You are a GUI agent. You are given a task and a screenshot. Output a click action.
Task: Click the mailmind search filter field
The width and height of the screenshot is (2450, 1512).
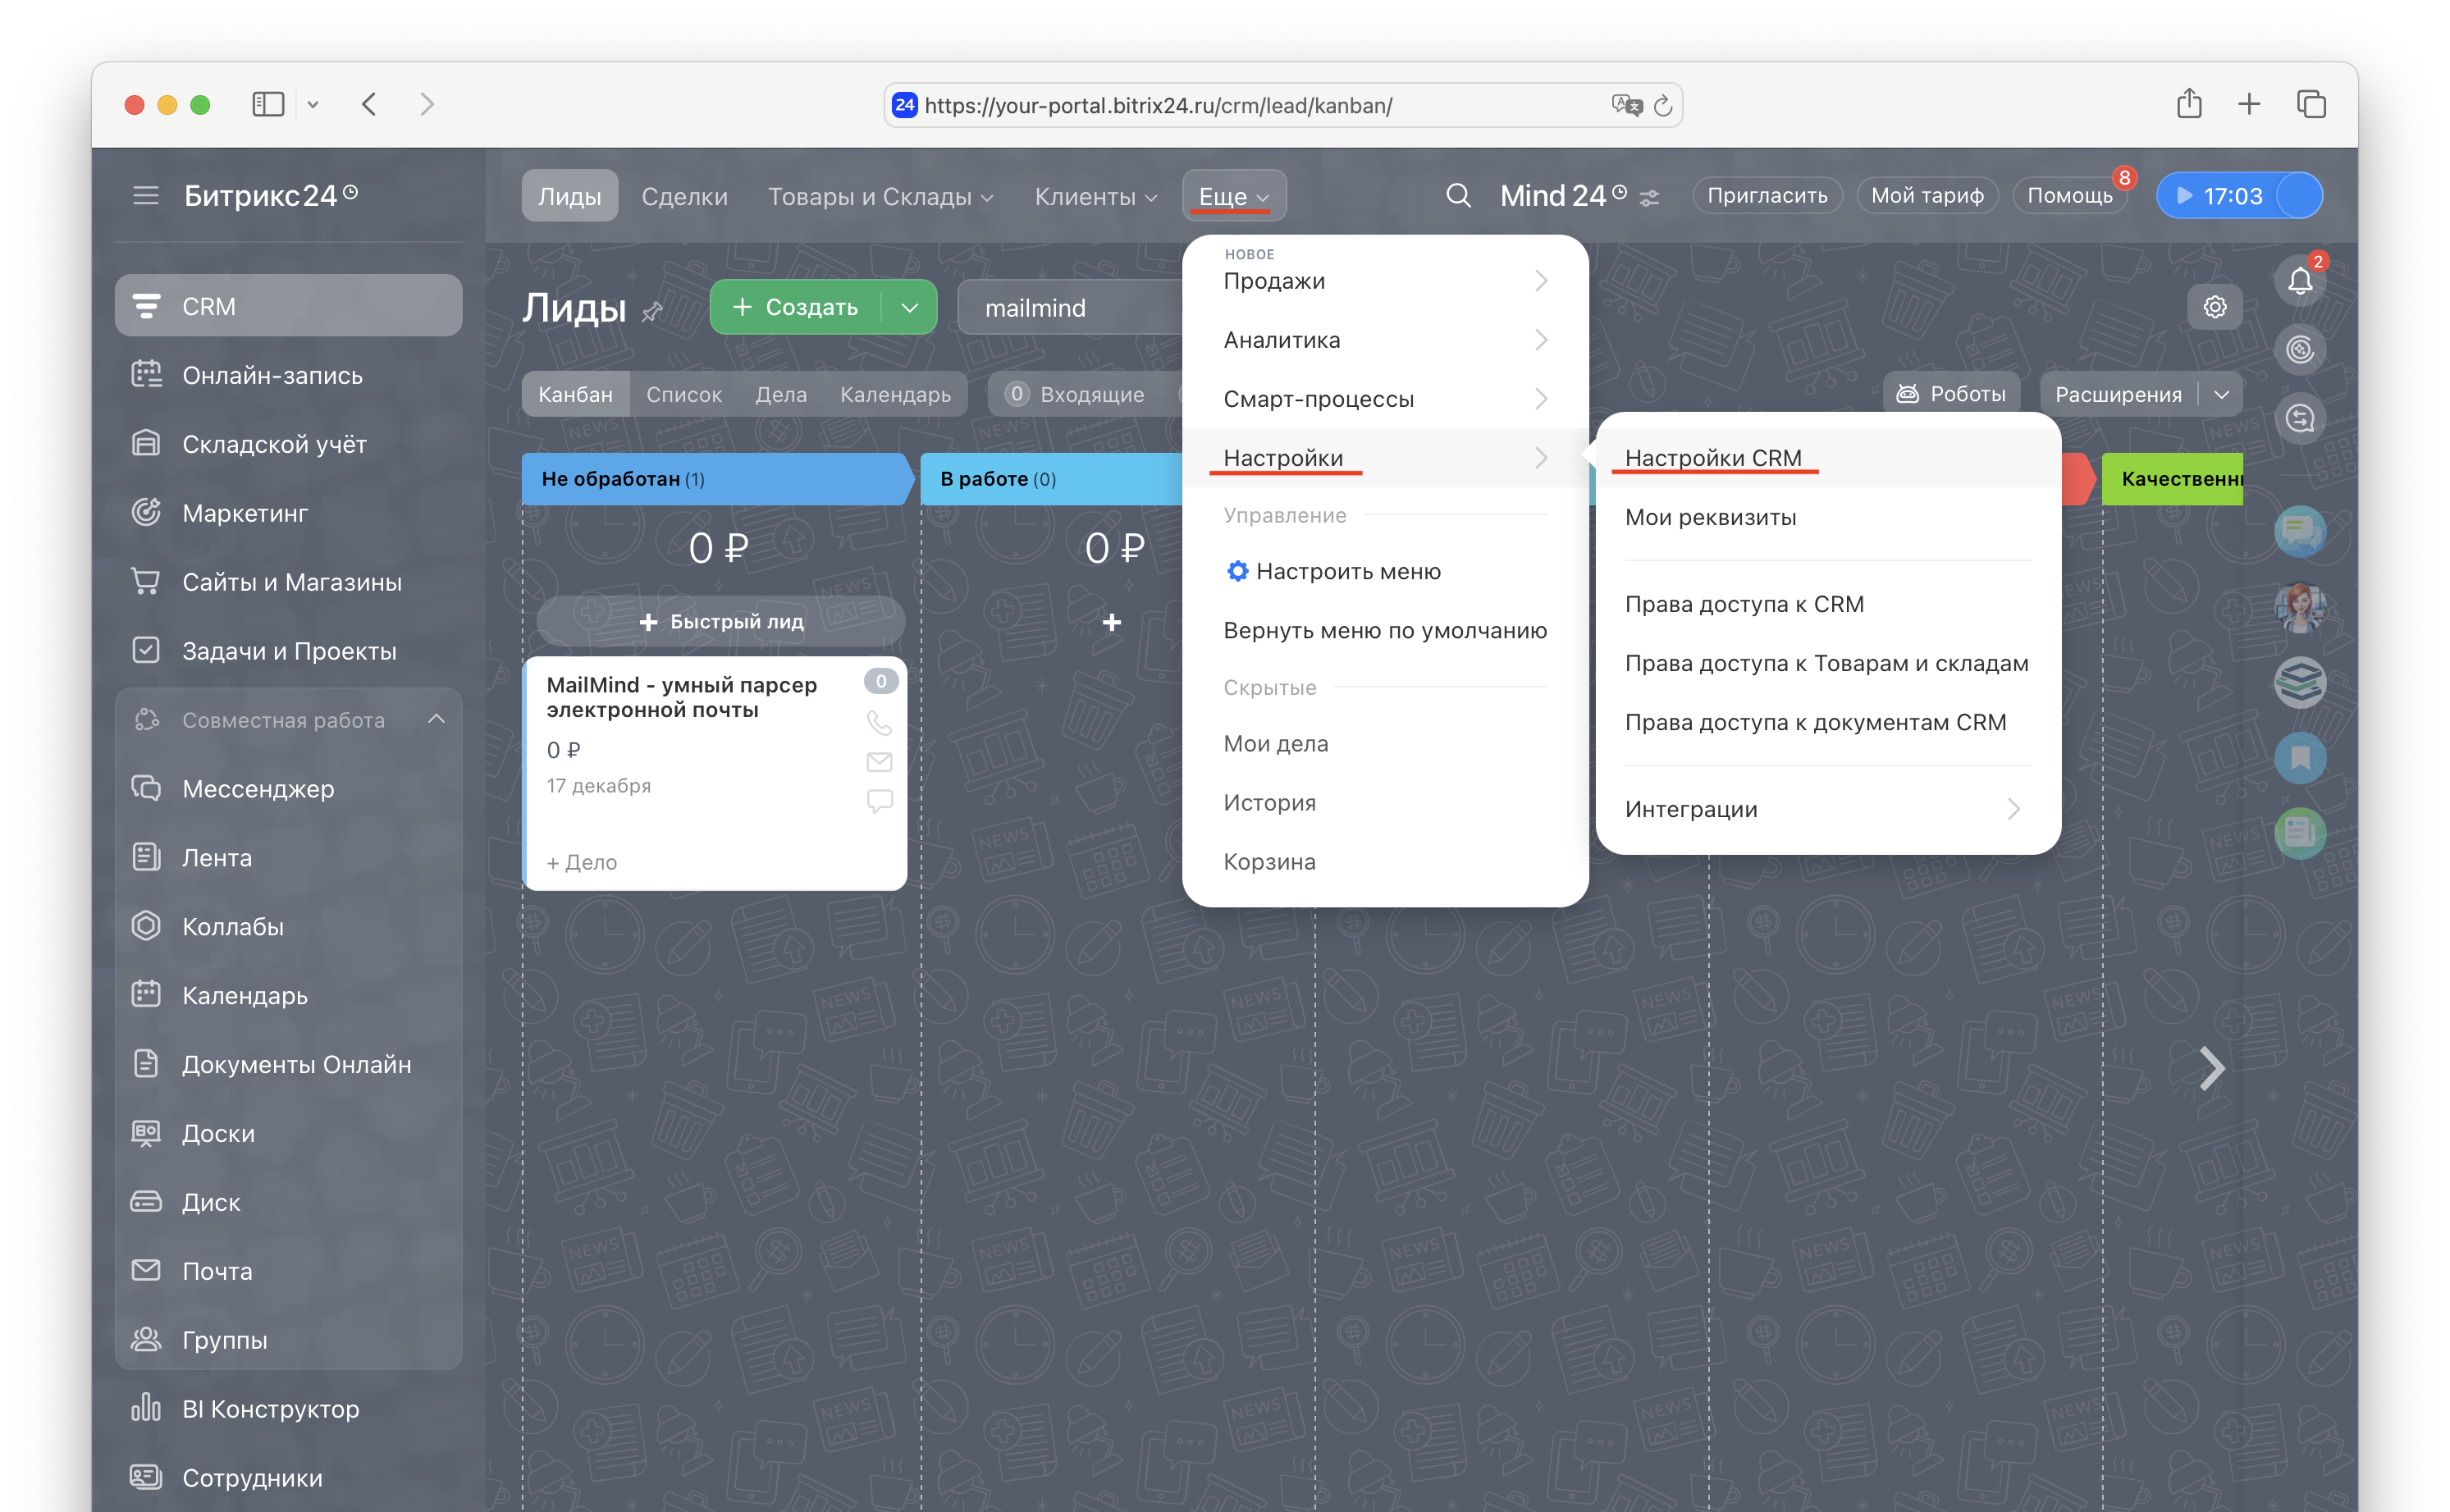1070,308
